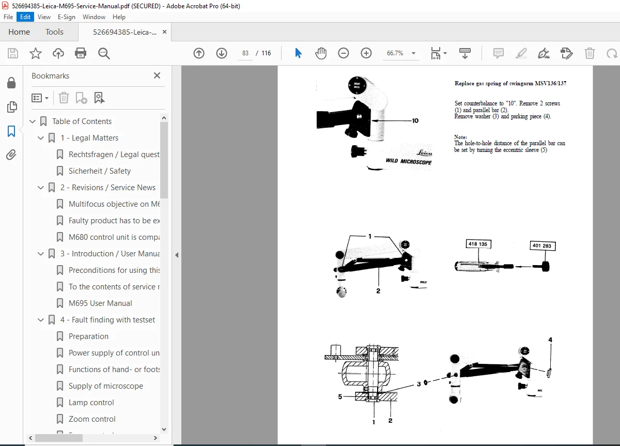This screenshot has width=620, height=446.
Task: Zoom in with plus icon
Action: (x=366, y=53)
